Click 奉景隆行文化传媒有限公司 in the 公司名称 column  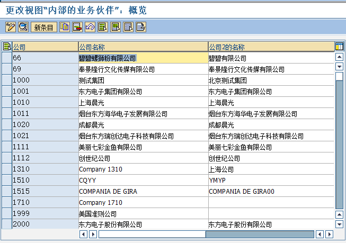(143, 69)
